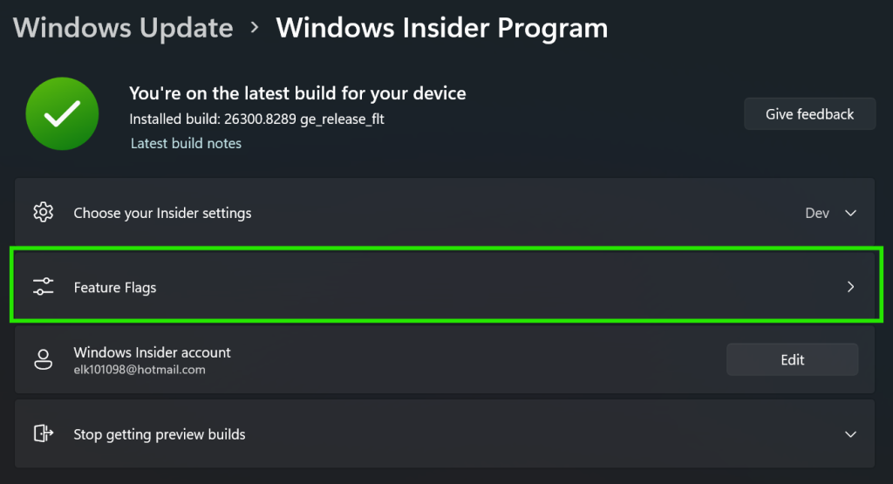
Task: Click the Windows Insider account email text
Action: coord(140,370)
